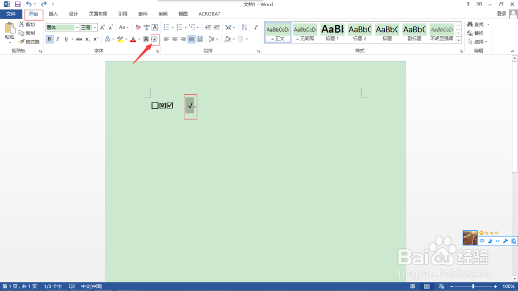This screenshot has width=518, height=291.
Task: Open the borders dropdown arrow
Action: [247, 39]
